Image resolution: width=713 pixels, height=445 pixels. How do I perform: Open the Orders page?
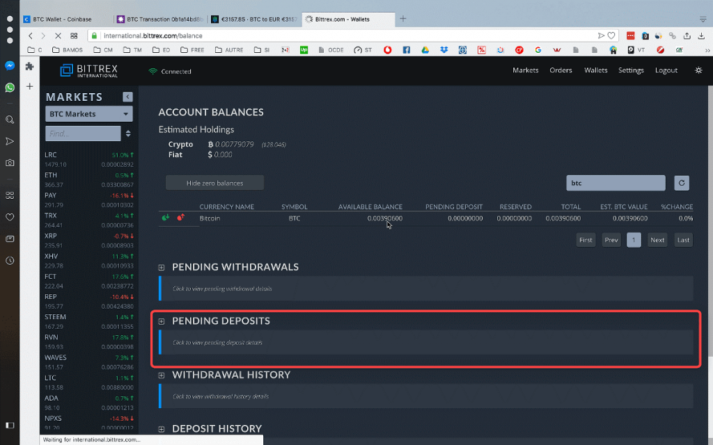click(x=561, y=70)
